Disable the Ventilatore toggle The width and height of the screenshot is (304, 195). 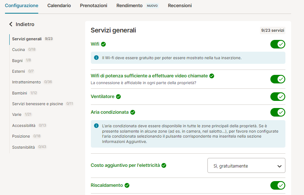point(278,97)
